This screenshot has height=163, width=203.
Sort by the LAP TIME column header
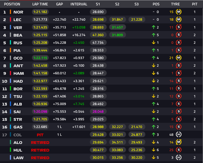(40, 4)
